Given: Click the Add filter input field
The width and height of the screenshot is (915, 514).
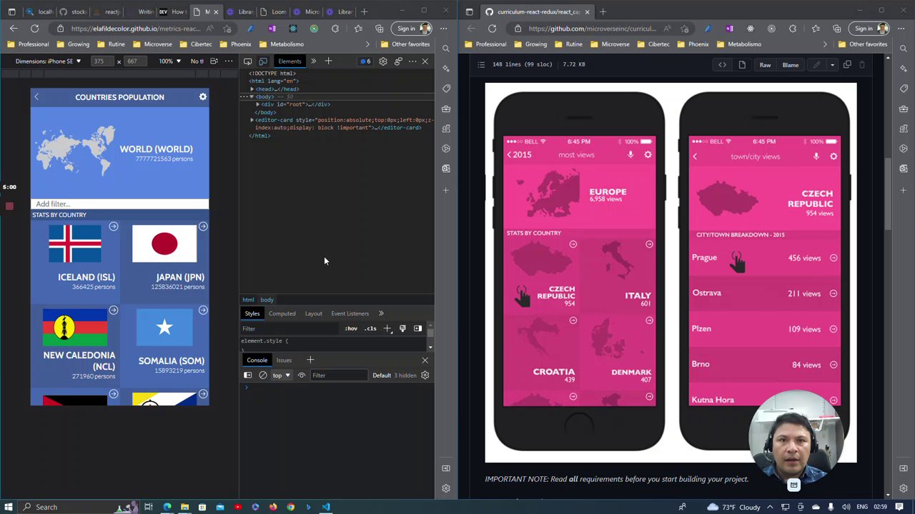Looking at the screenshot, I should [x=119, y=204].
